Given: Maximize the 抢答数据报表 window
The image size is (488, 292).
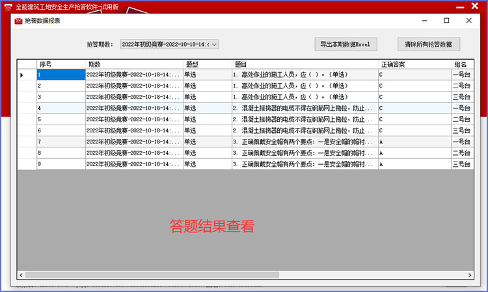Looking at the screenshot, I should point(446,21).
